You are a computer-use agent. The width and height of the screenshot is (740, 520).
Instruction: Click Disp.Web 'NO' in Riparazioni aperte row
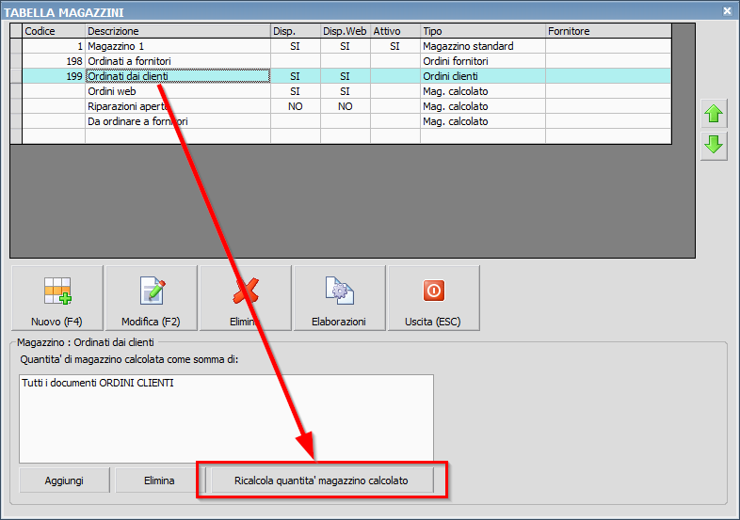pyautogui.click(x=346, y=106)
